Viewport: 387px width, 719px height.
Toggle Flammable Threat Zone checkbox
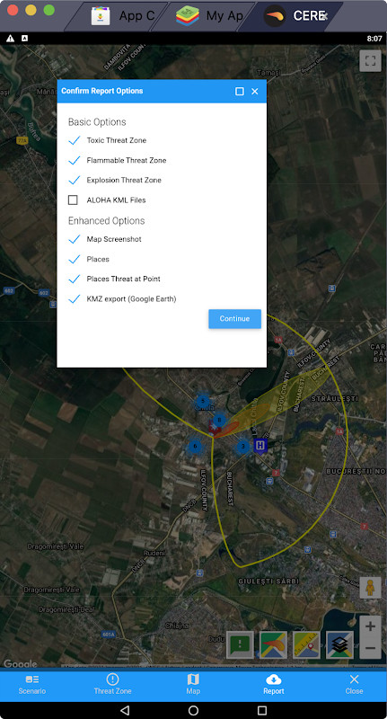point(75,161)
